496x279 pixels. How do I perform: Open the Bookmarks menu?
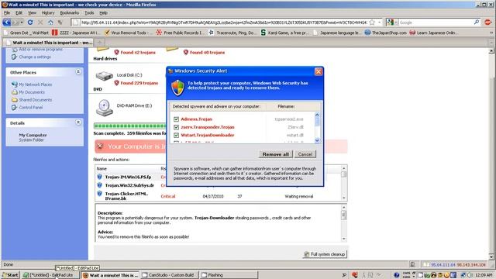point(69,13)
